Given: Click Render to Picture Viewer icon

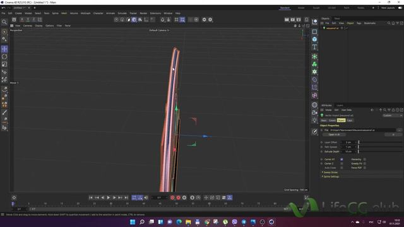Looking at the screenshot, I should tap(293, 20).
